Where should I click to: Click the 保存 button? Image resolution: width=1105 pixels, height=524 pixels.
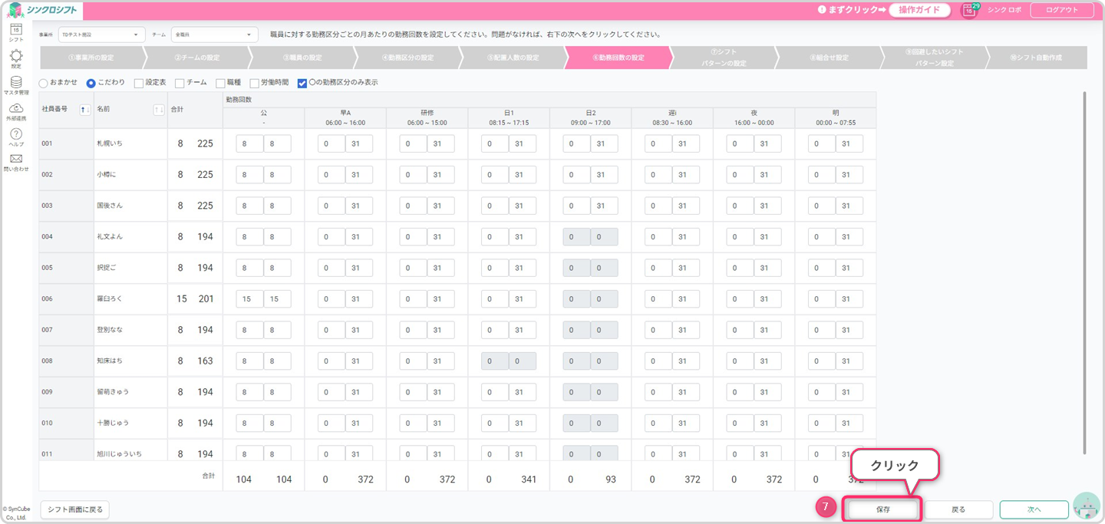pyautogui.click(x=882, y=509)
